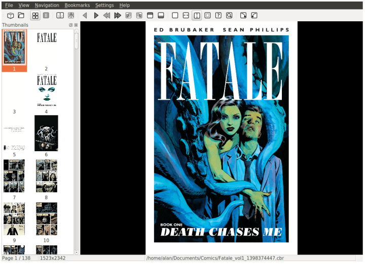Click the Fatale cover page image
Image resolution: width=365 pixels, height=264 pixels.
coord(222,138)
